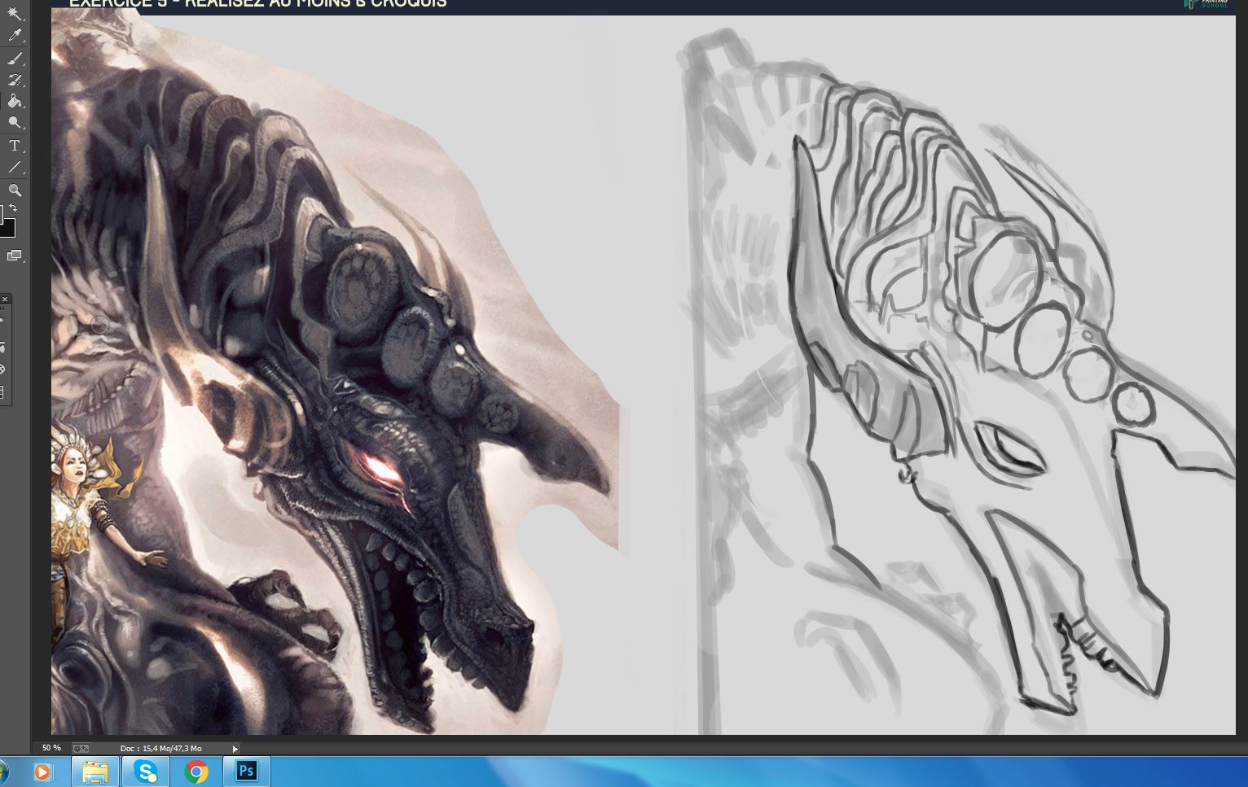Click the Doc size info in status bar

[160, 749]
